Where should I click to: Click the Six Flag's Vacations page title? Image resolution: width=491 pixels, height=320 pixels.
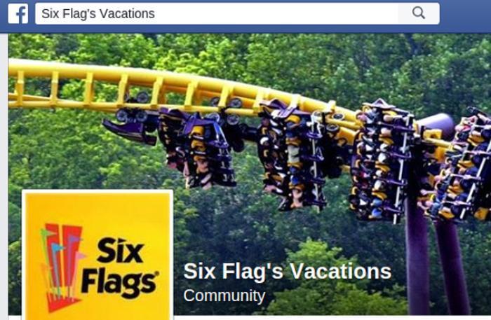287,271
